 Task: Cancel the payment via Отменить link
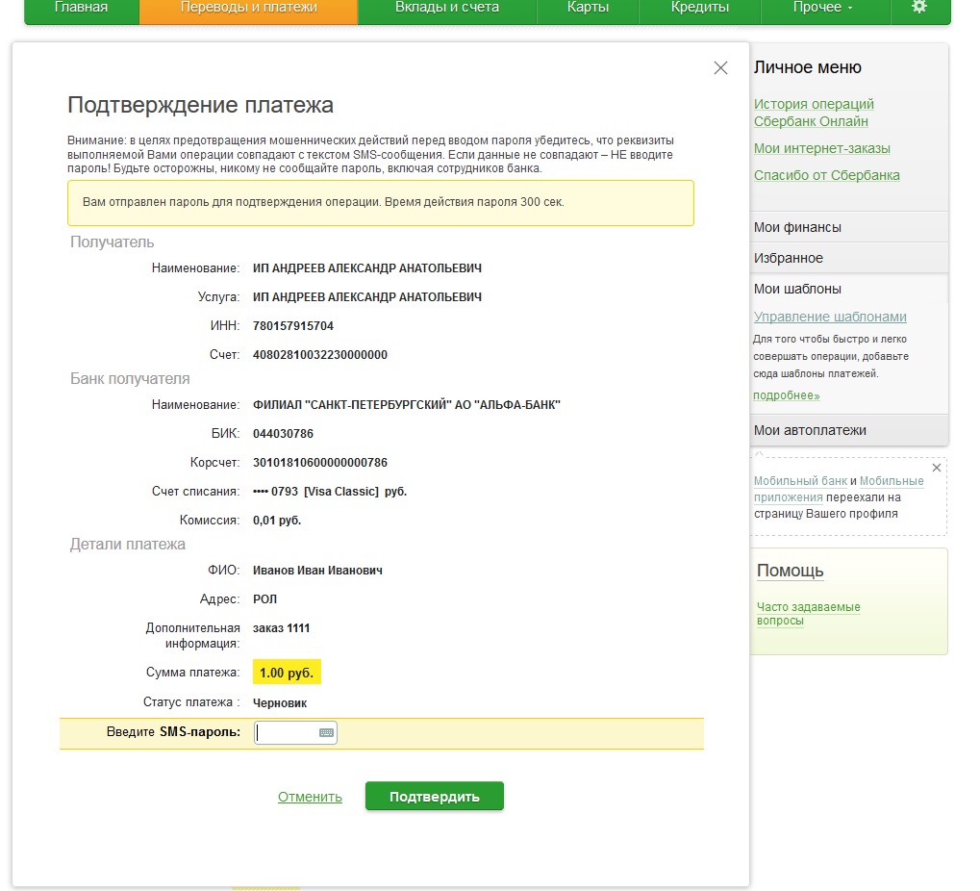(310, 798)
